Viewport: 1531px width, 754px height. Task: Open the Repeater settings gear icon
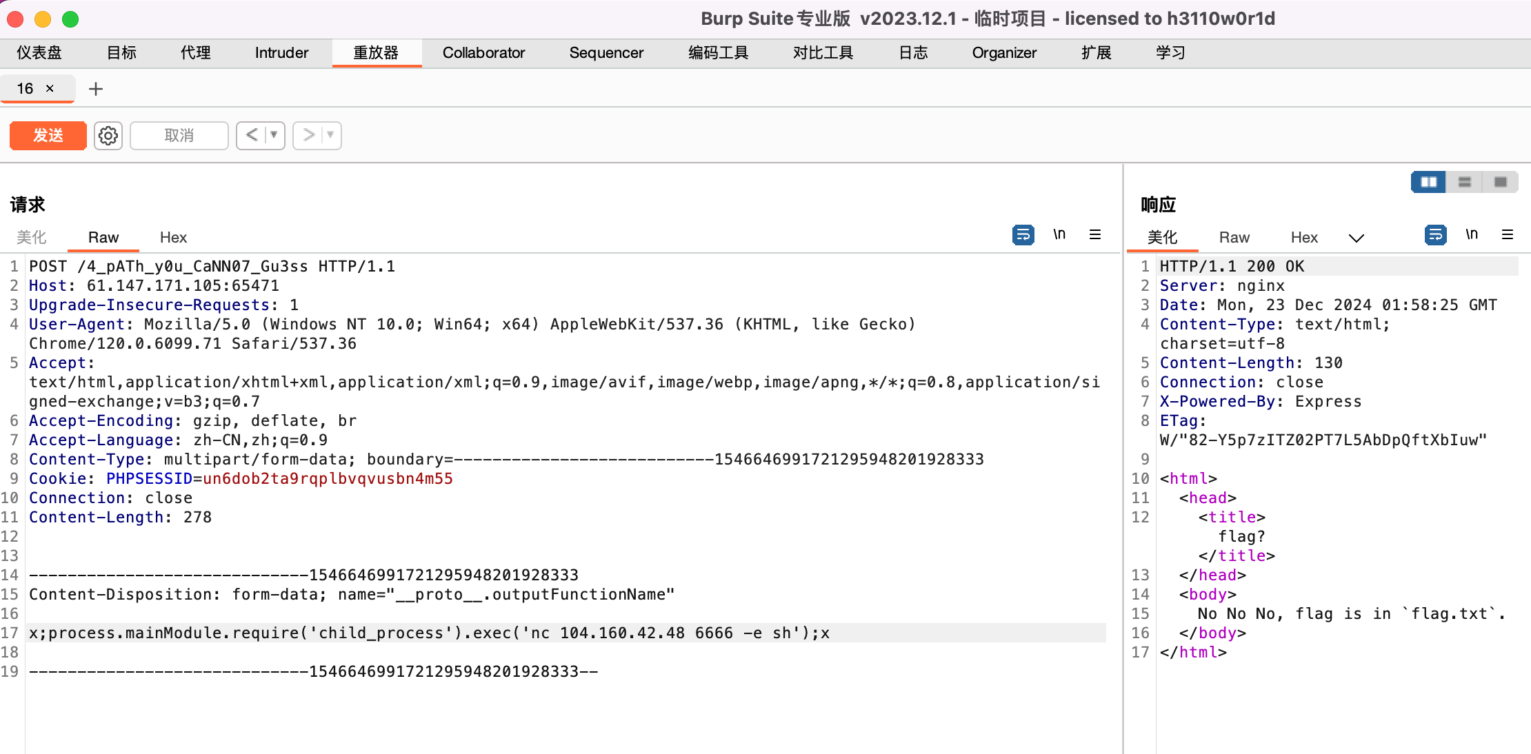pyautogui.click(x=108, y=136)
